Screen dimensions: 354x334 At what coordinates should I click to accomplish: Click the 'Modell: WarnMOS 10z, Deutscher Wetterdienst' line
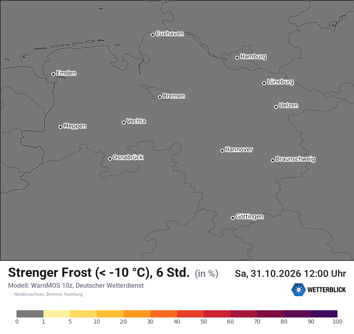76,285
